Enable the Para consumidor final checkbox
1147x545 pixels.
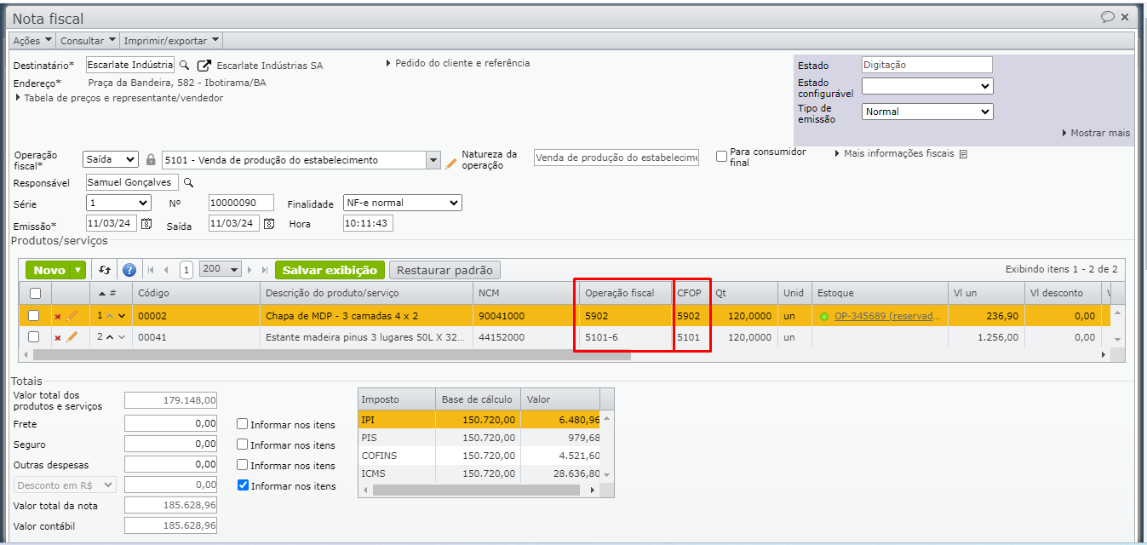tap(722, 157)
